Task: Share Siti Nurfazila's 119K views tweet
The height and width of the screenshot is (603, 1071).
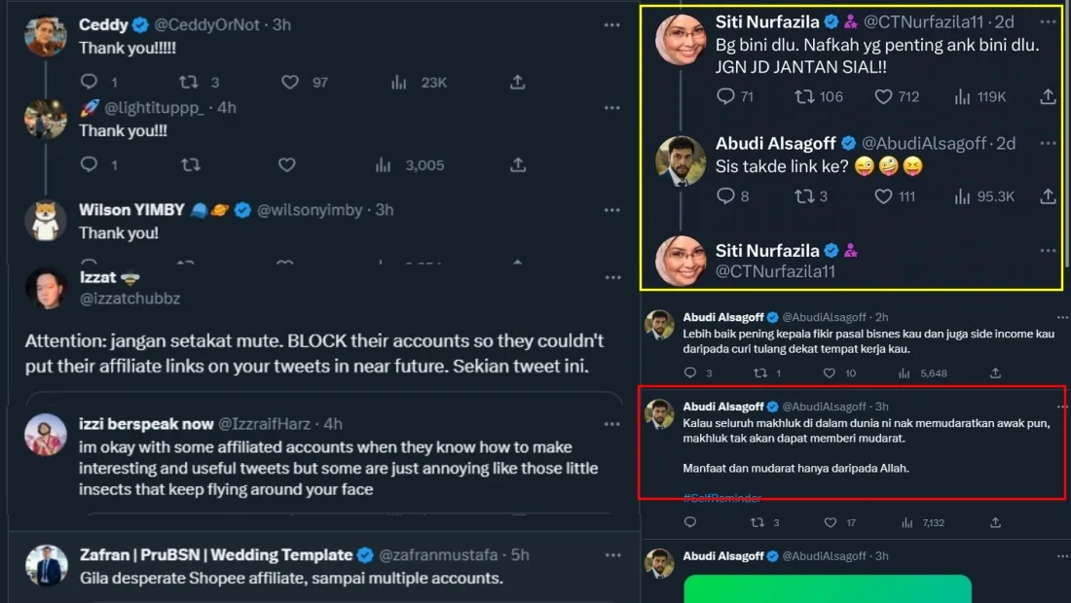Action: 1048,96
